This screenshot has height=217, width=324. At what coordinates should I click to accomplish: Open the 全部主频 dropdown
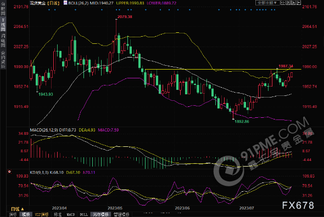click(x=267, y=3)
